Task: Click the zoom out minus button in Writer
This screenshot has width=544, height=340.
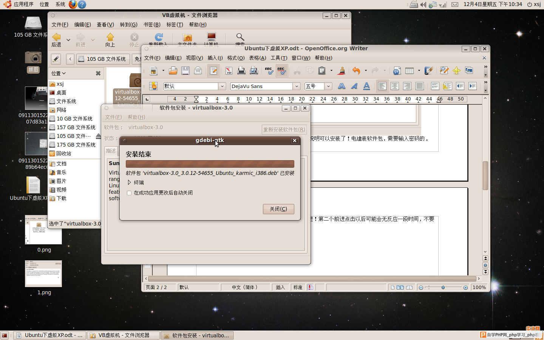Action: coord(421,287)
